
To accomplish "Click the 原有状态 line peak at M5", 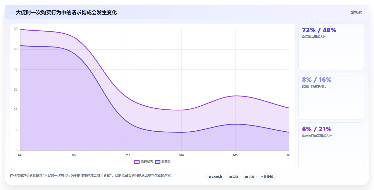I will [x=235, y=96].
